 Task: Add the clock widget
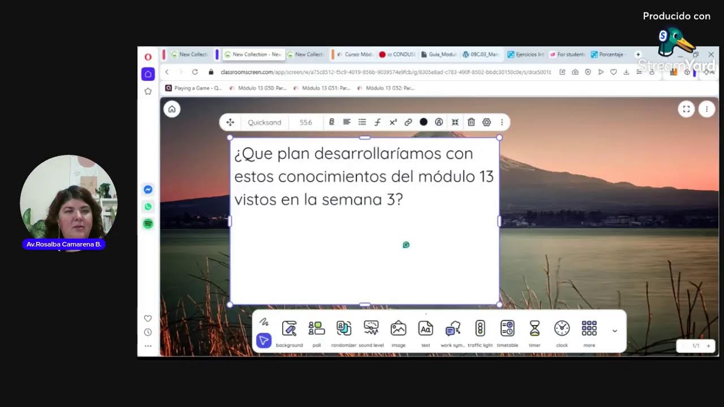pyautogui.click(x=562, y=334)
